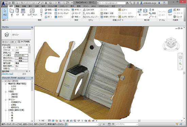This screenshot has height=127, width=187.
Task: Select the Dormer (ドーマ) opening tool
Action: [153, 17]
